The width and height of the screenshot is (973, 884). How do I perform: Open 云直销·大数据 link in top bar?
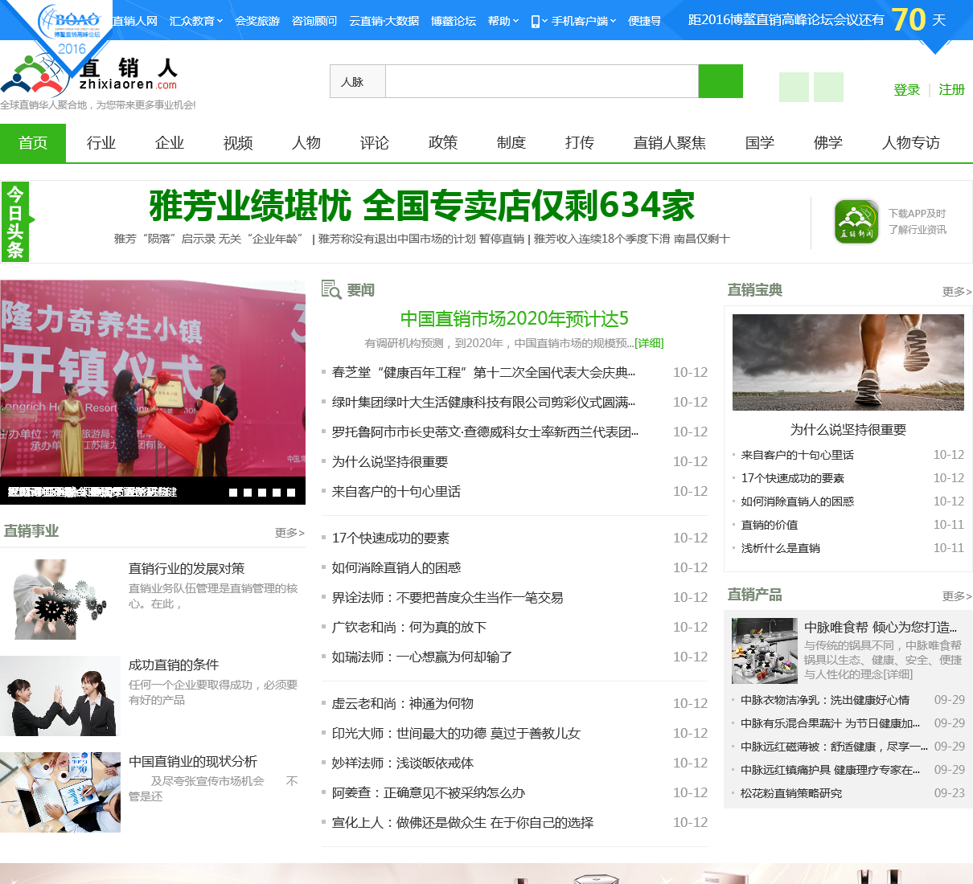[x=384, y=21]
